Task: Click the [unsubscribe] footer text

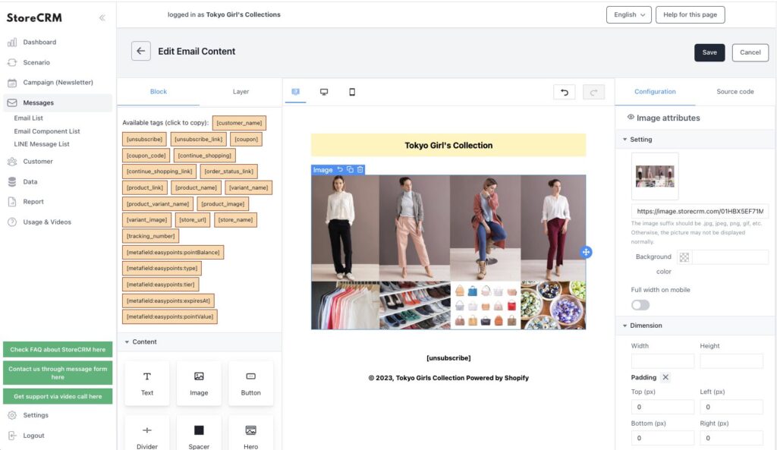Action: (x=448, y=358)
